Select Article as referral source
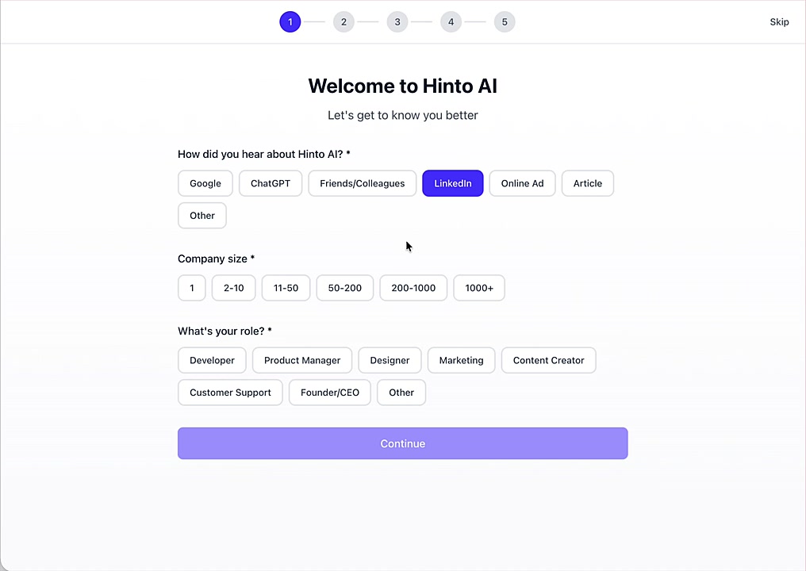Viewport: 806px width, 571px height. pos(588,183)
